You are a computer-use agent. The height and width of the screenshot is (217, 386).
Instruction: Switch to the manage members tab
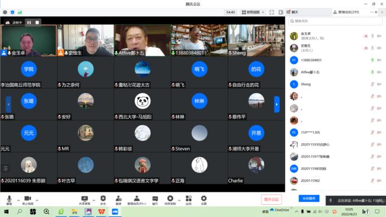point(346,12)
